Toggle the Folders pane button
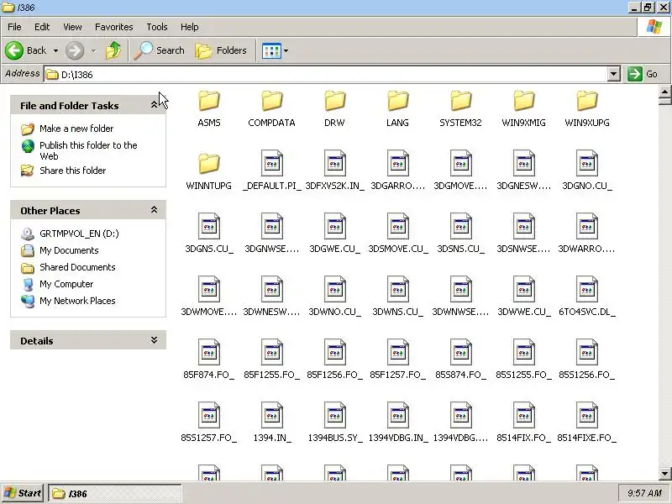The height and width of the screenshot is (504, 672). pos(221,50)
